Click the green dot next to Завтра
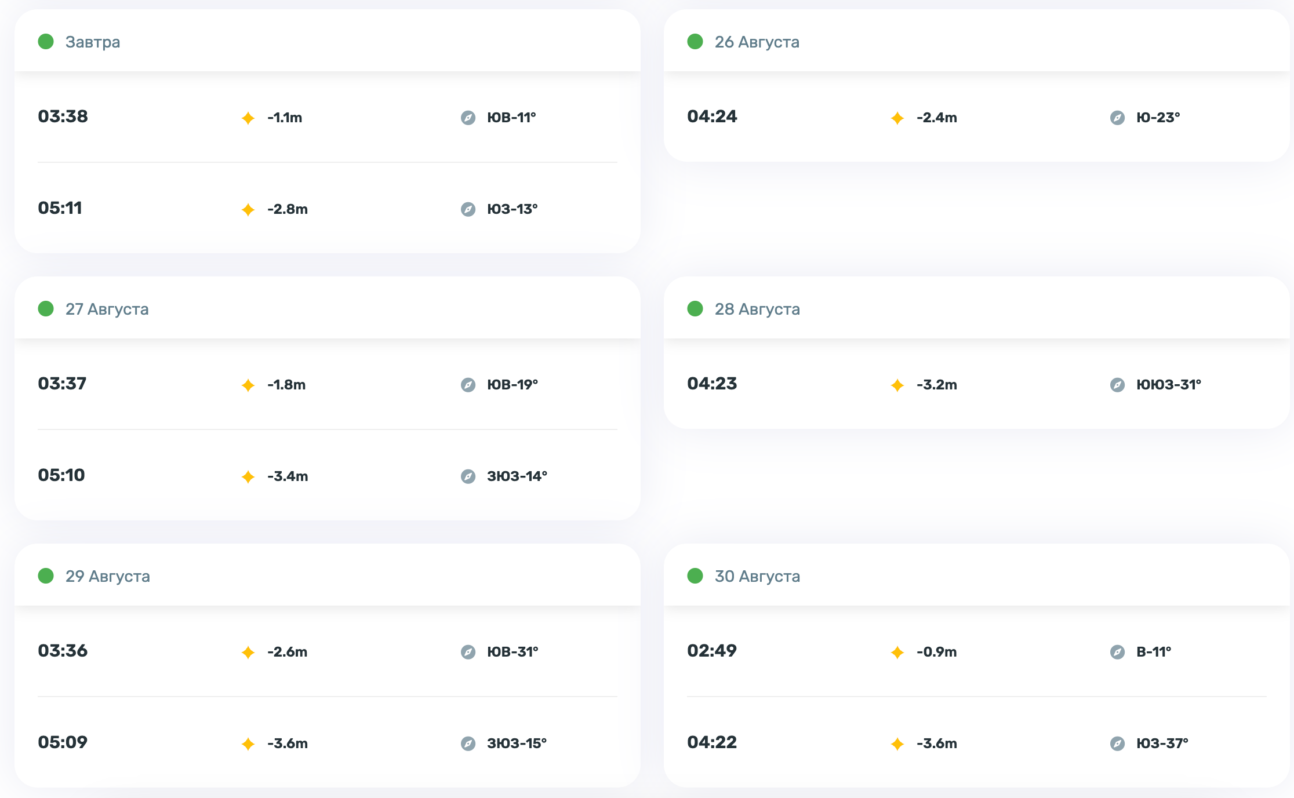The height and width of the screenshot is (798, 1294). [46, 42]
